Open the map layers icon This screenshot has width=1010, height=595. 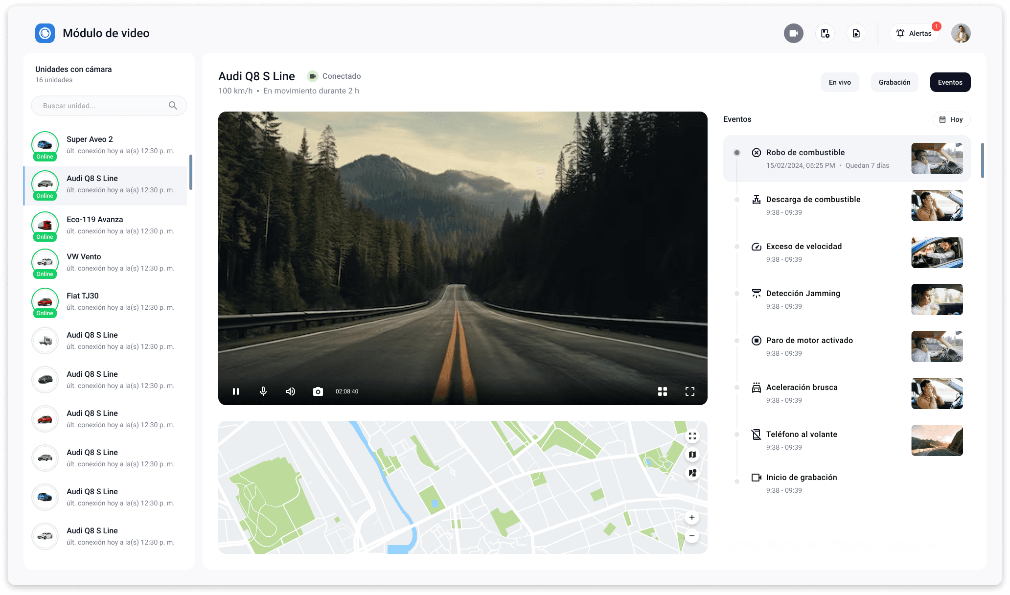point(692,455)
